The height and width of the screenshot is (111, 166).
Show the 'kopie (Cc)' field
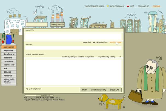[87, 42]
